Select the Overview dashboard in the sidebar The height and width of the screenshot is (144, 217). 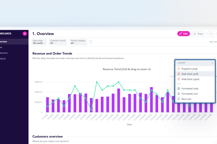coord(14,42)
